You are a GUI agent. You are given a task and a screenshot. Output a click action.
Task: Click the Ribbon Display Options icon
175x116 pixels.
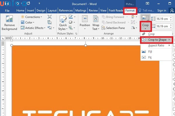pyautogui.click(x=147, y=3)
